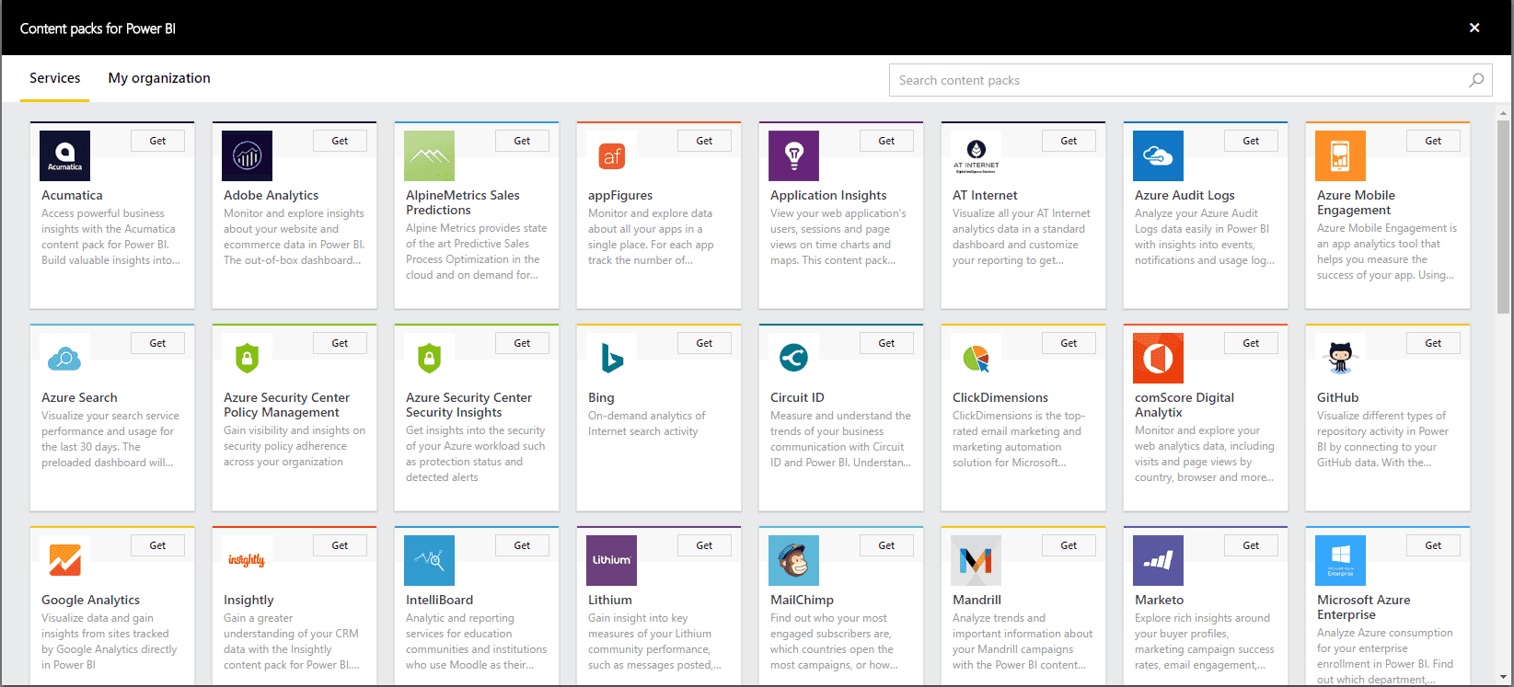Click the comScore Digital Analytix title

point(1184,405)
